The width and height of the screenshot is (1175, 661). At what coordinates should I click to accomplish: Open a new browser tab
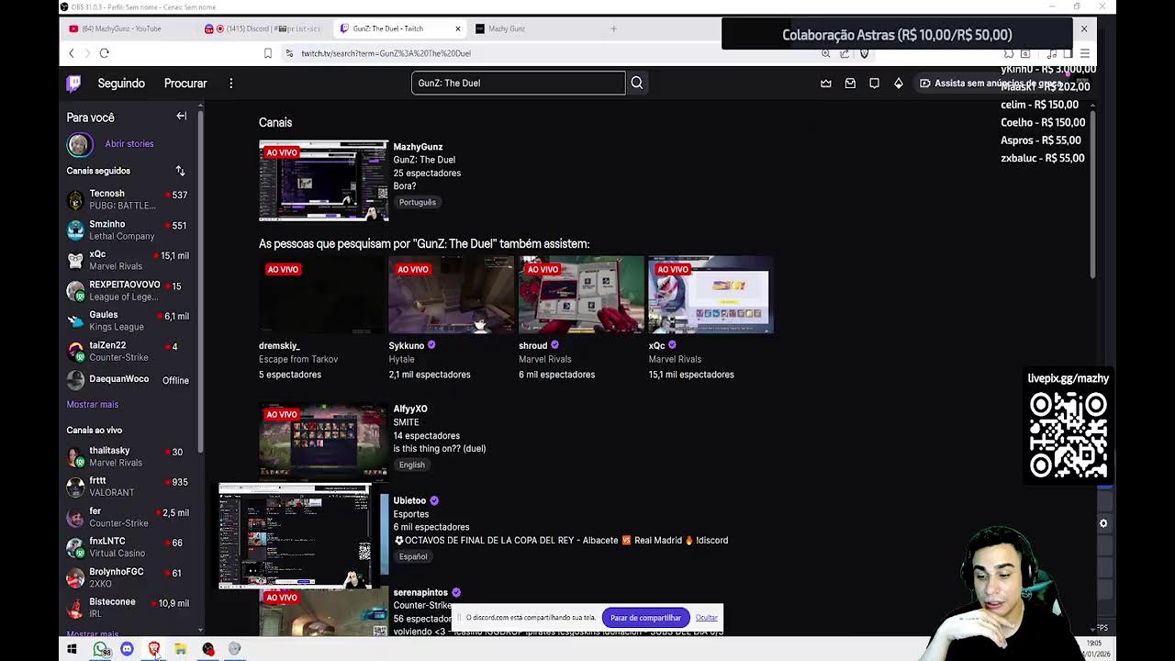(613, 28)
